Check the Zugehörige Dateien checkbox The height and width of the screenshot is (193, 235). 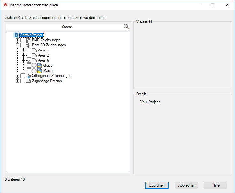[23, 81]
